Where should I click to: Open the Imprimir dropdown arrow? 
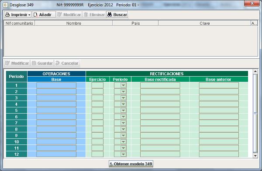(x=29, y=15)
